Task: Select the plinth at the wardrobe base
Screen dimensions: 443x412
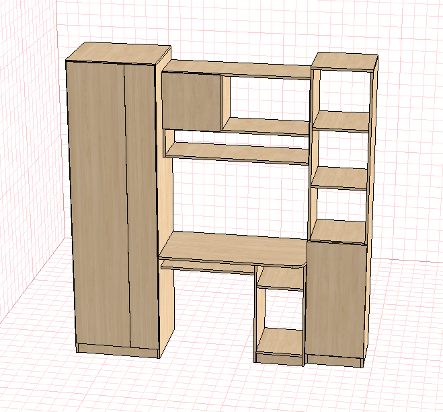Action: (x=117, y=351)
